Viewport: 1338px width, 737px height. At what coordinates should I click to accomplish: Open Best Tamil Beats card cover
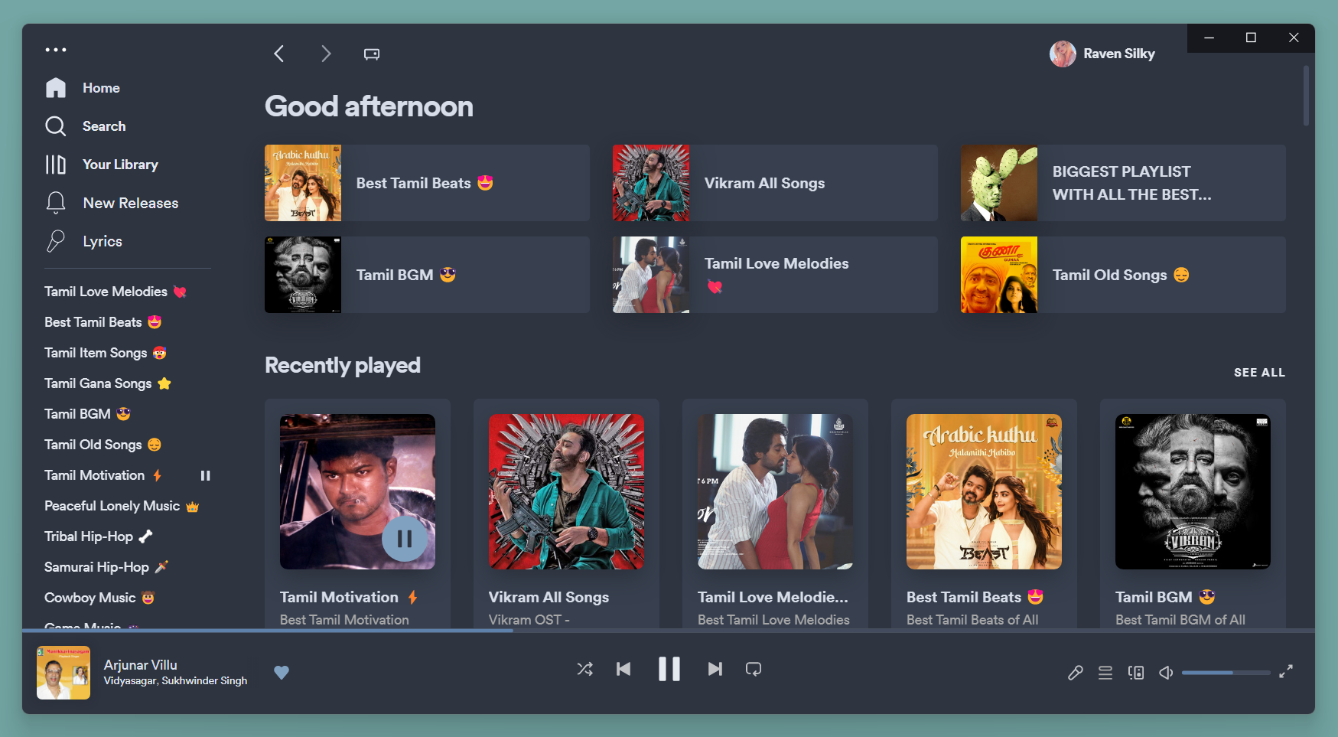click(984, 491)
